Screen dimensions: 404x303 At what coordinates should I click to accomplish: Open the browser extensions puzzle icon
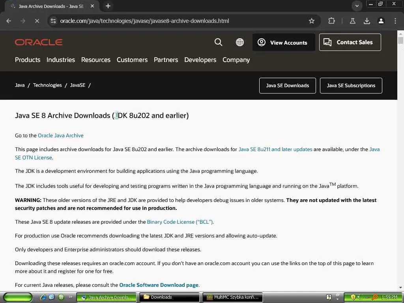click(x=331, y=21)
